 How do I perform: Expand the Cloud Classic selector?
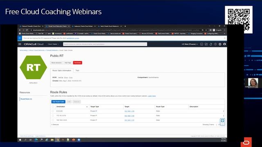click(x=53, y=44)
